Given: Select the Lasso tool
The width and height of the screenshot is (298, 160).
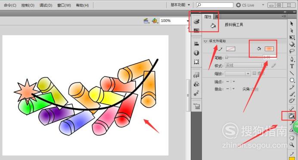Looking at the screenshot, I should 292,51.
